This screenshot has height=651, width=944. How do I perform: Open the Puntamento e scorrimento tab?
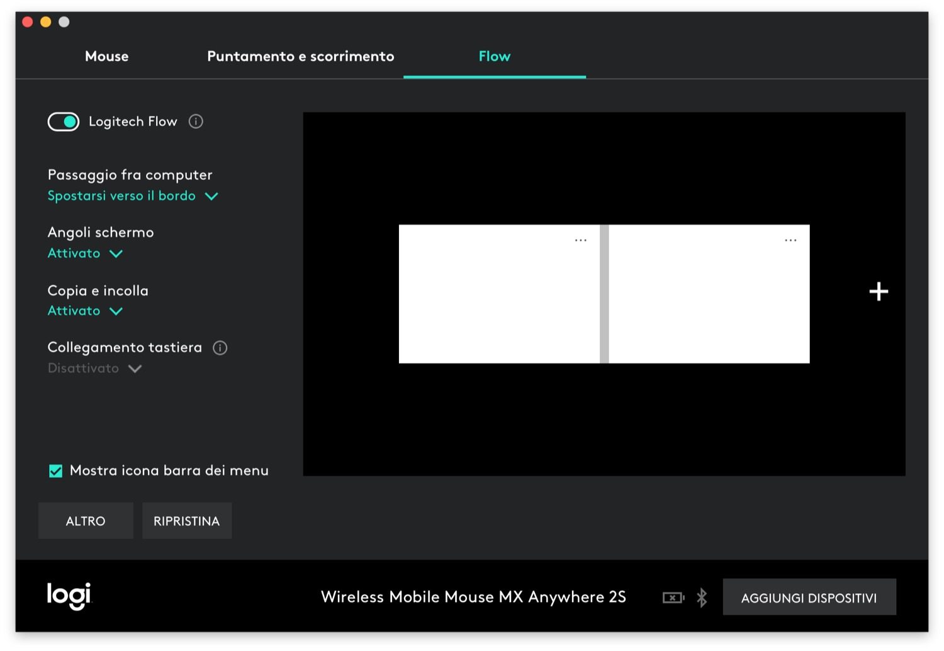(300, 57)
